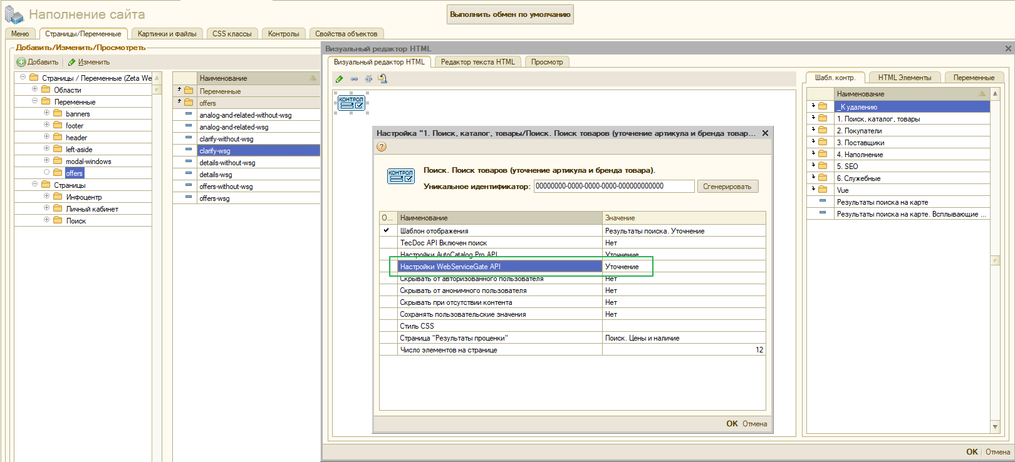Select the left-aside tree folder

pyautogui.click(x=79, y=150)
